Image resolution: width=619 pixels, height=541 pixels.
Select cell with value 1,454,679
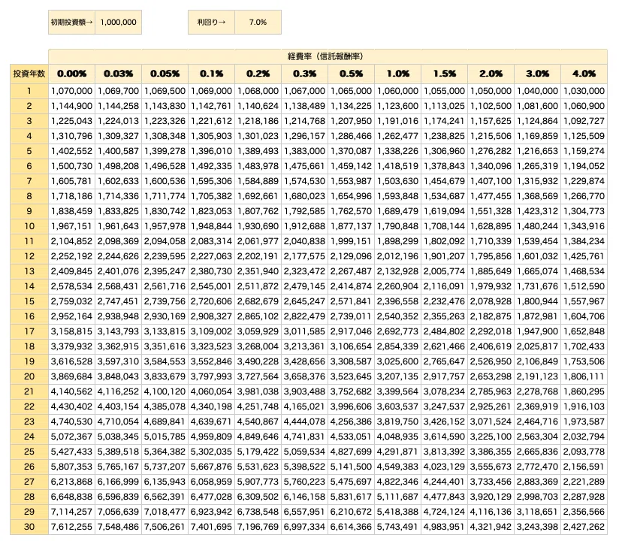[444, 181]
